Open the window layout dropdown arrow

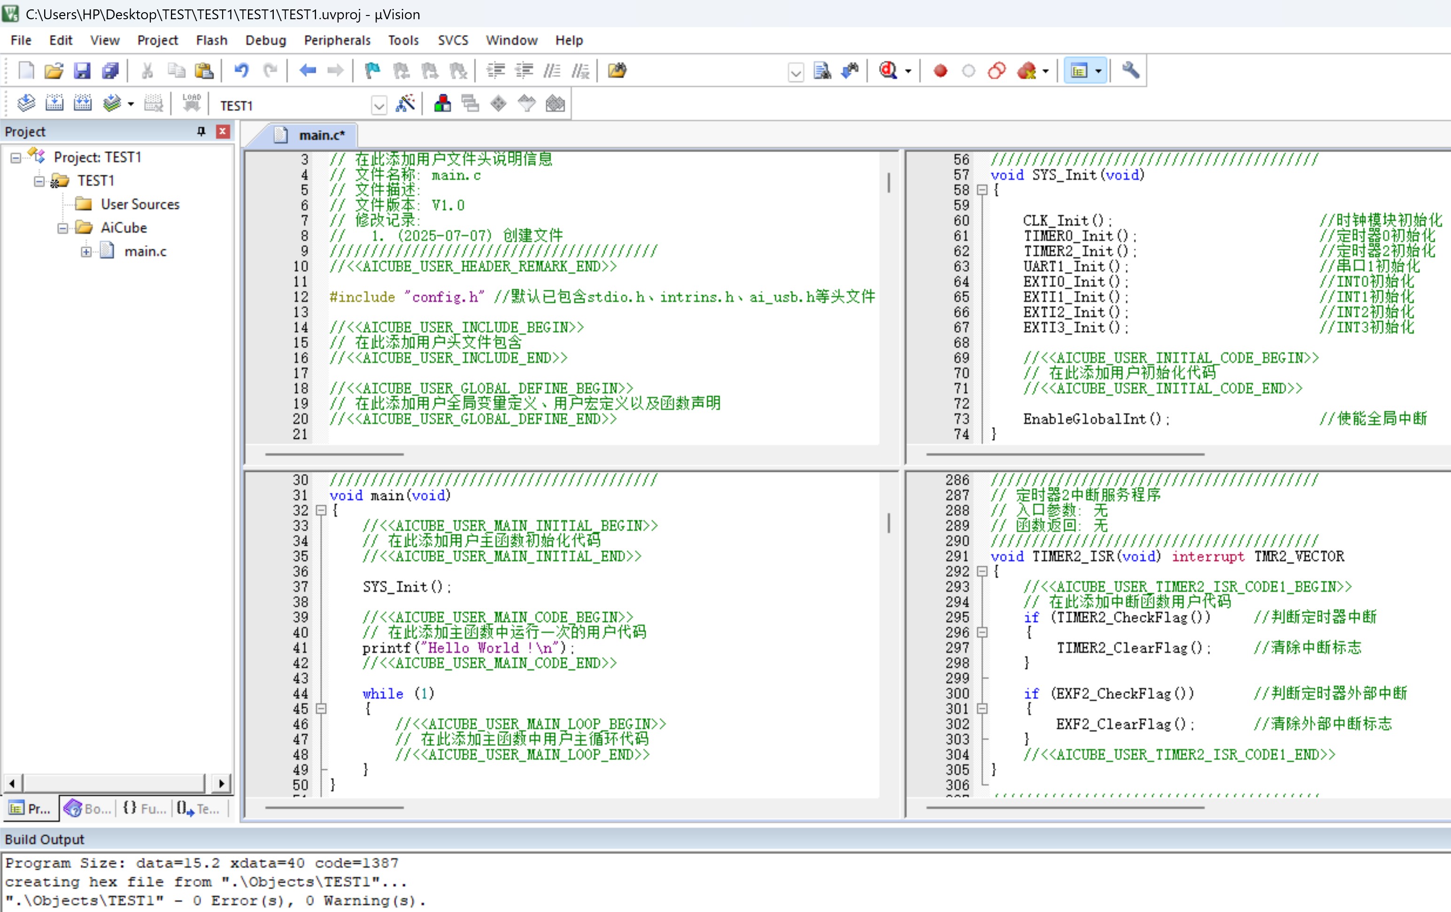1098,71
